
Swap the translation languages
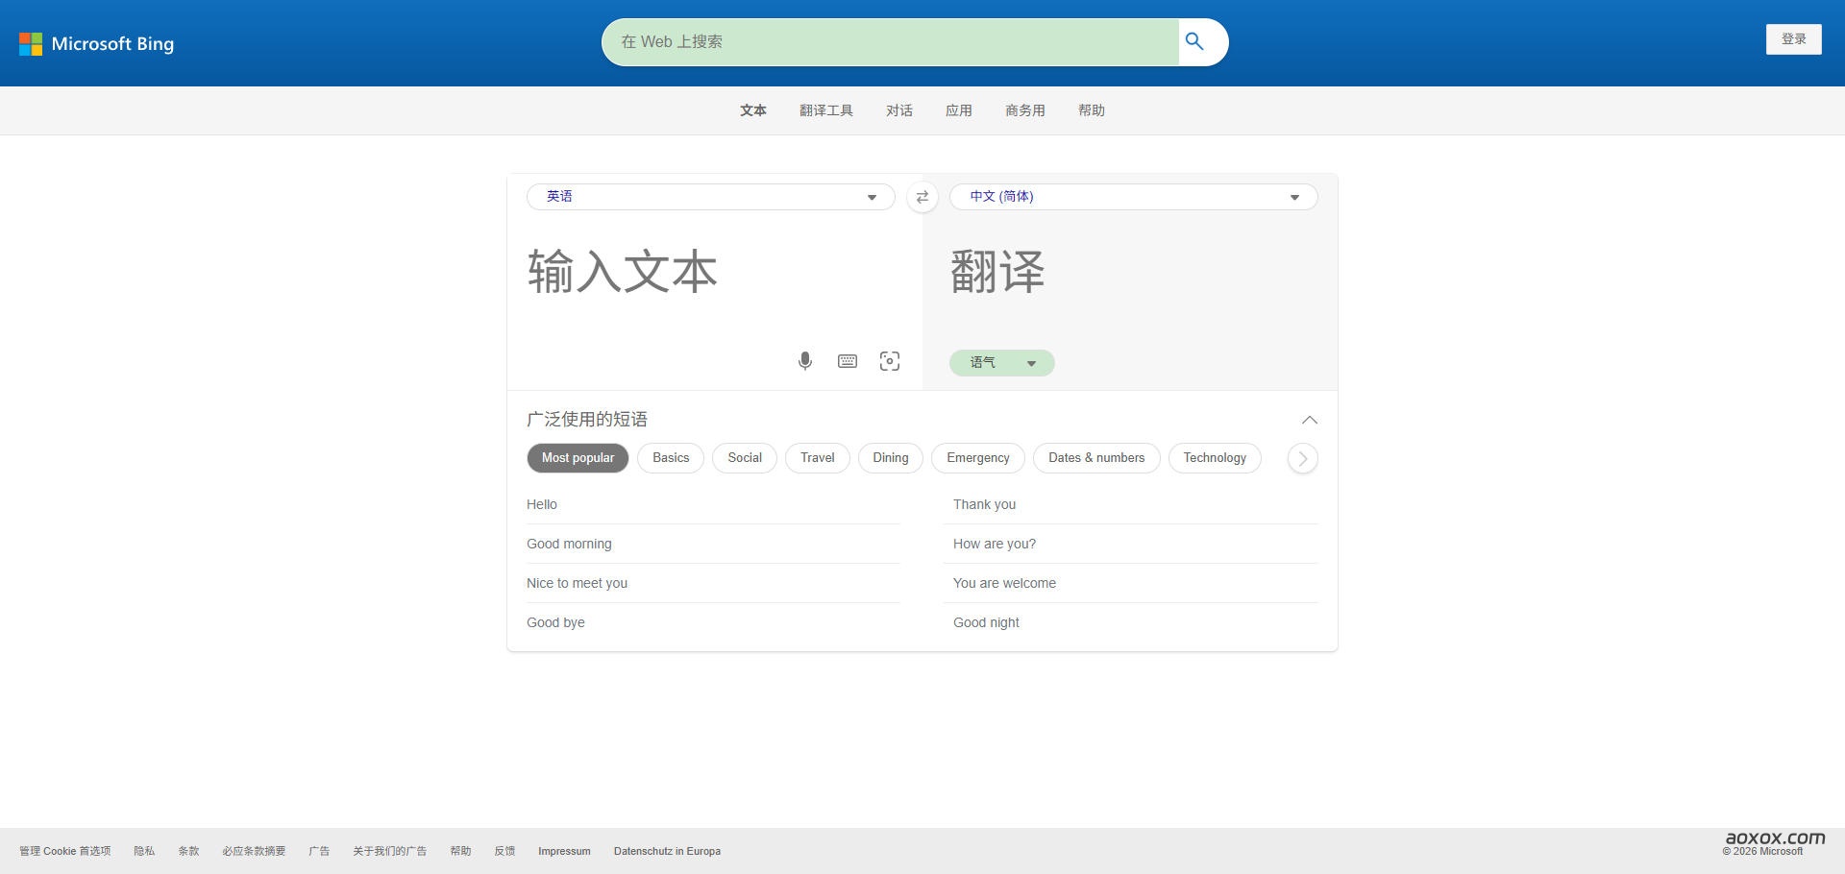(x=922, y=196)
